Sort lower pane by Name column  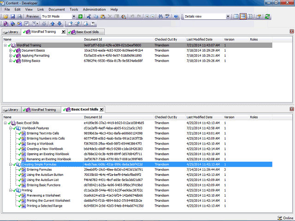(43, 117)
